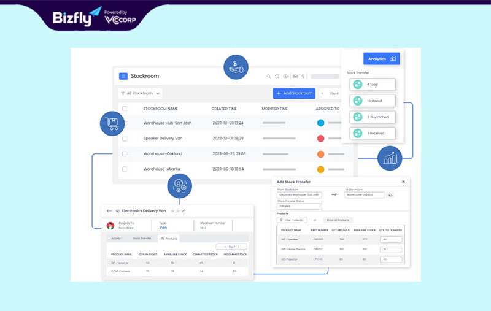491x311 pixels.
Task: Select the Warehouse-Oakland row checkbox
Action: pyautogui.click(x=125, y=153)
